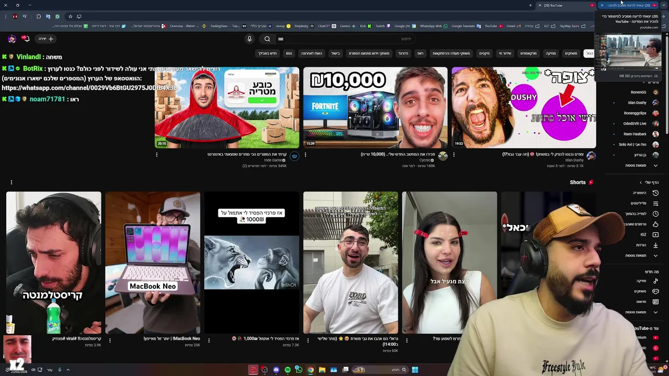Open the Shorts shelf options menu

[11, 182]
